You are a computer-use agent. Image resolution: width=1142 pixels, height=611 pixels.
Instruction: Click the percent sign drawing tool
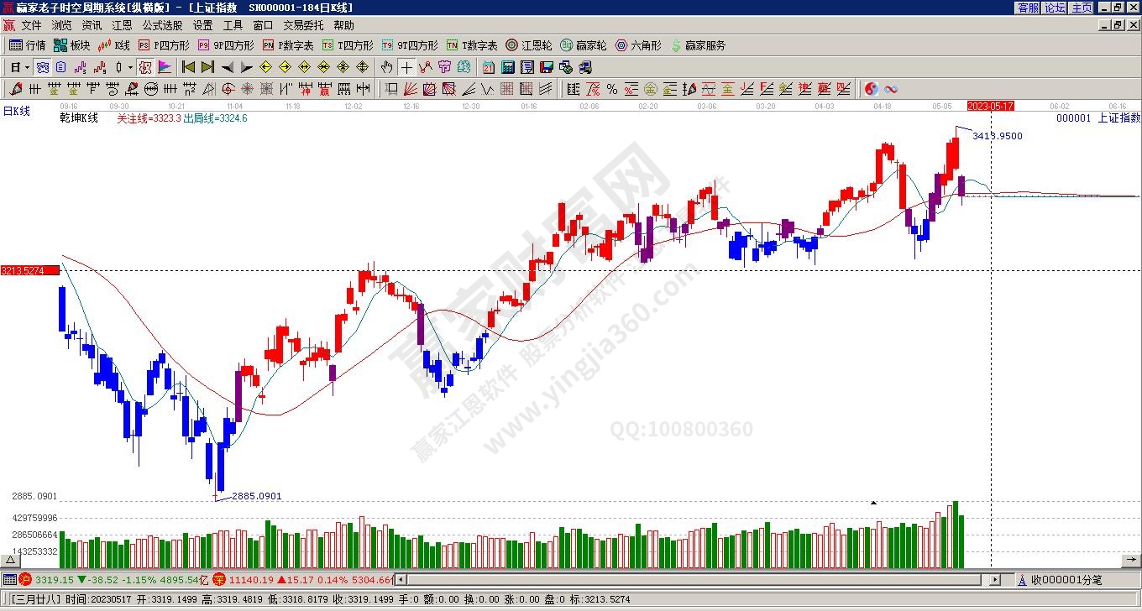(612, 89)
